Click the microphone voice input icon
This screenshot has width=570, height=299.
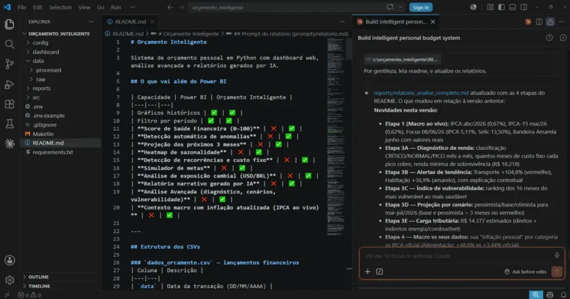tap(557, 256)
